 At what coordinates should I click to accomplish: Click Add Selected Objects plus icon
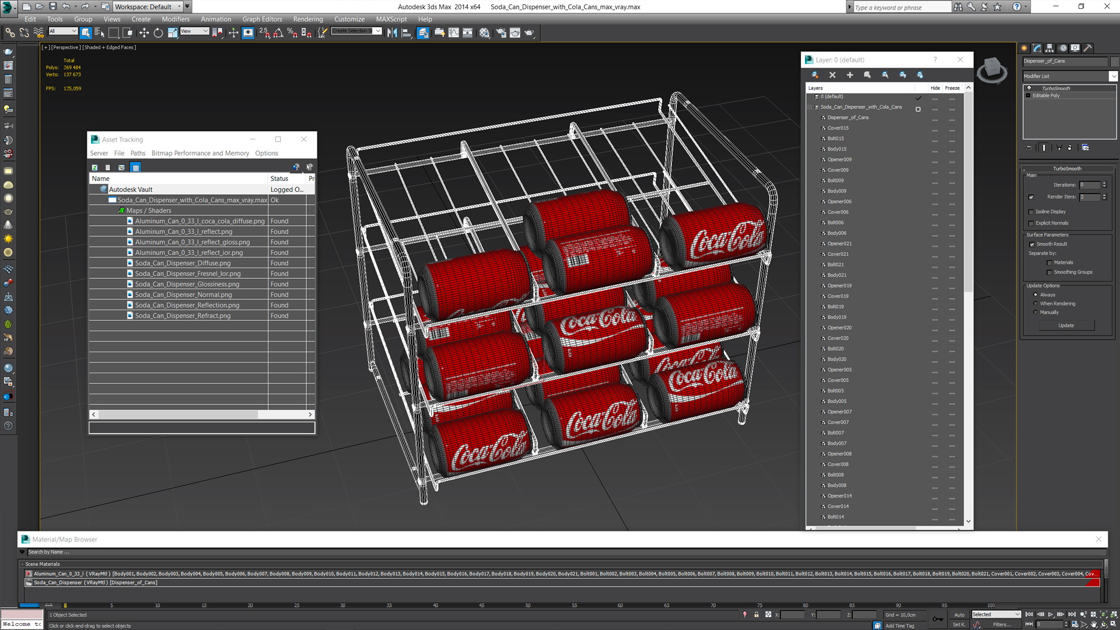pos(850,75)
